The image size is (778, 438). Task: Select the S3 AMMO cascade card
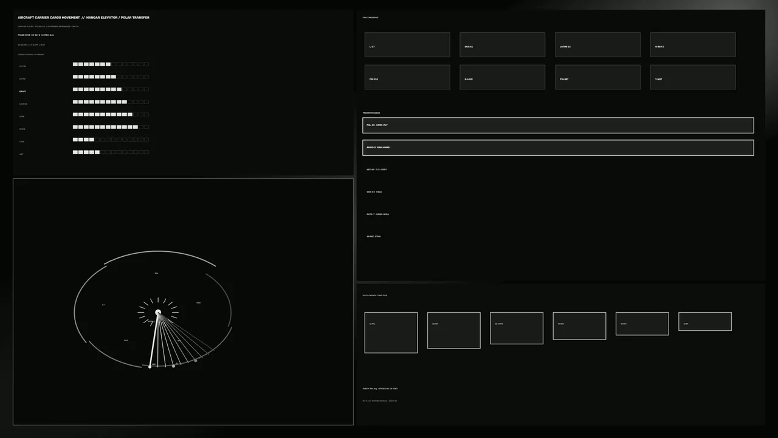pyautogui.click(x=517, y=328)
